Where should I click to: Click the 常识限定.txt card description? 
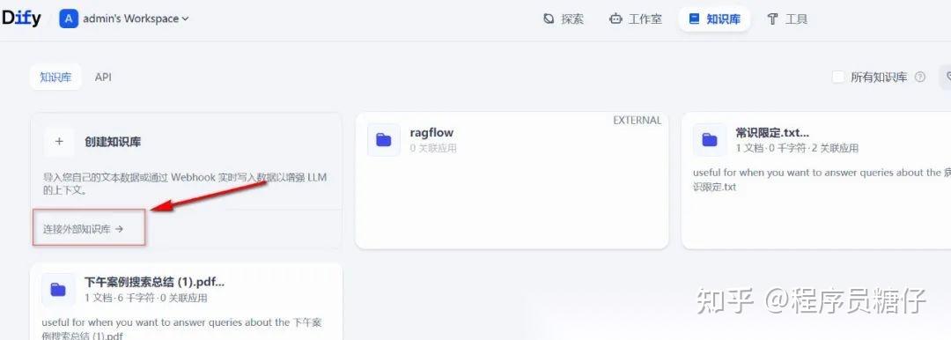tap(822, 180)
